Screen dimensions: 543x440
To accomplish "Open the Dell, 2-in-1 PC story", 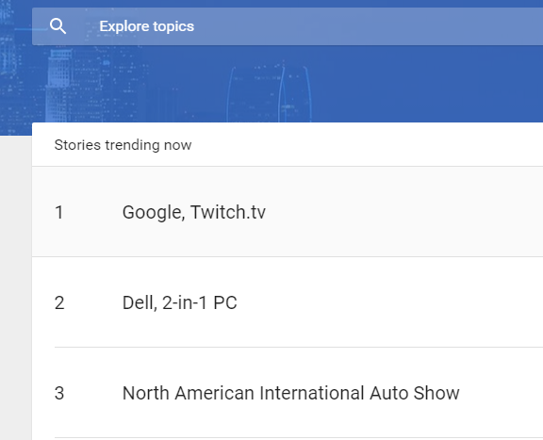I will pyautogui.click(x=288, y=302).
